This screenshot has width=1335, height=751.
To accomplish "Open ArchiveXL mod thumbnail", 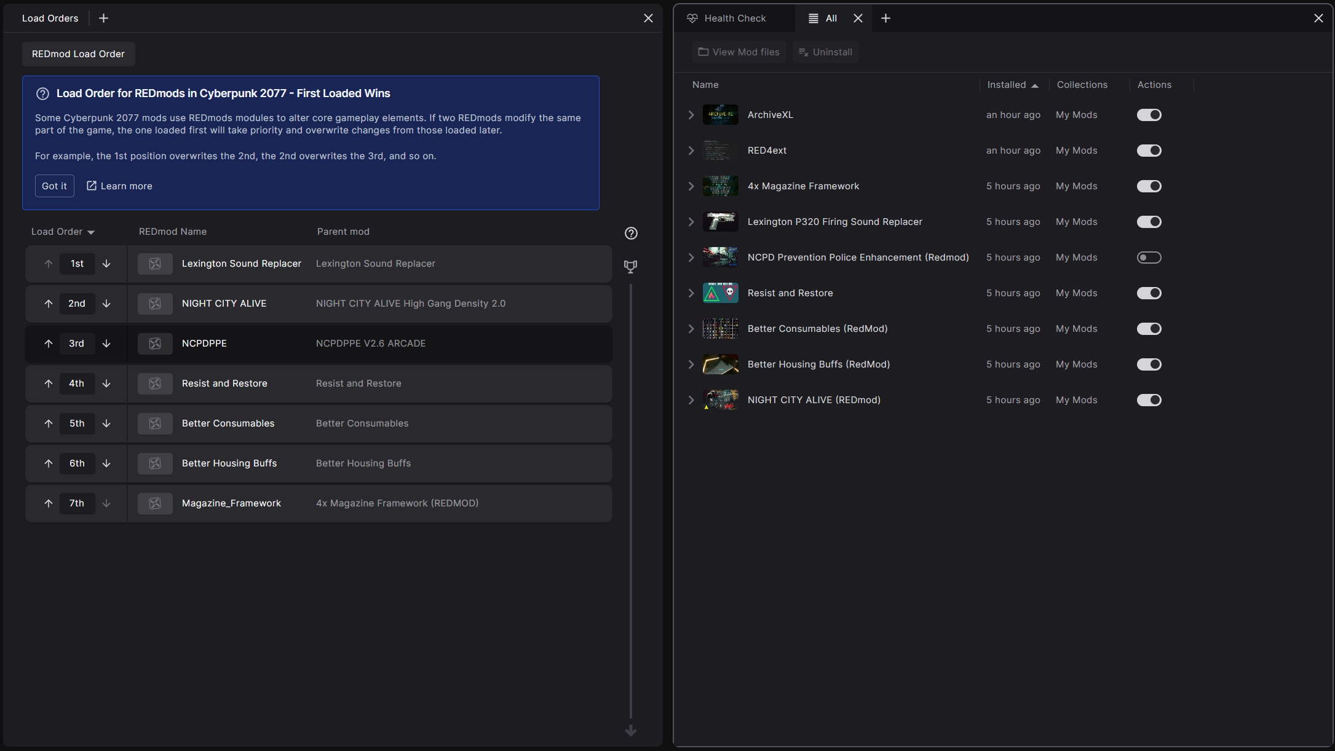I will tap(720, 115).
